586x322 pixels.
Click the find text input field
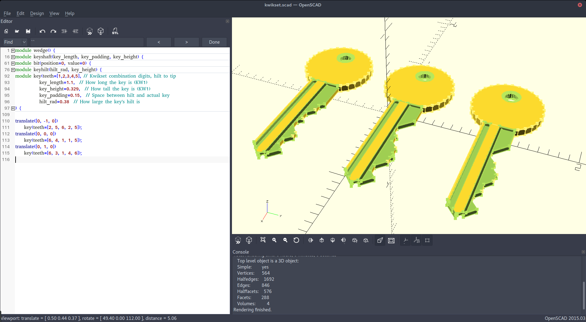[87, 42]
